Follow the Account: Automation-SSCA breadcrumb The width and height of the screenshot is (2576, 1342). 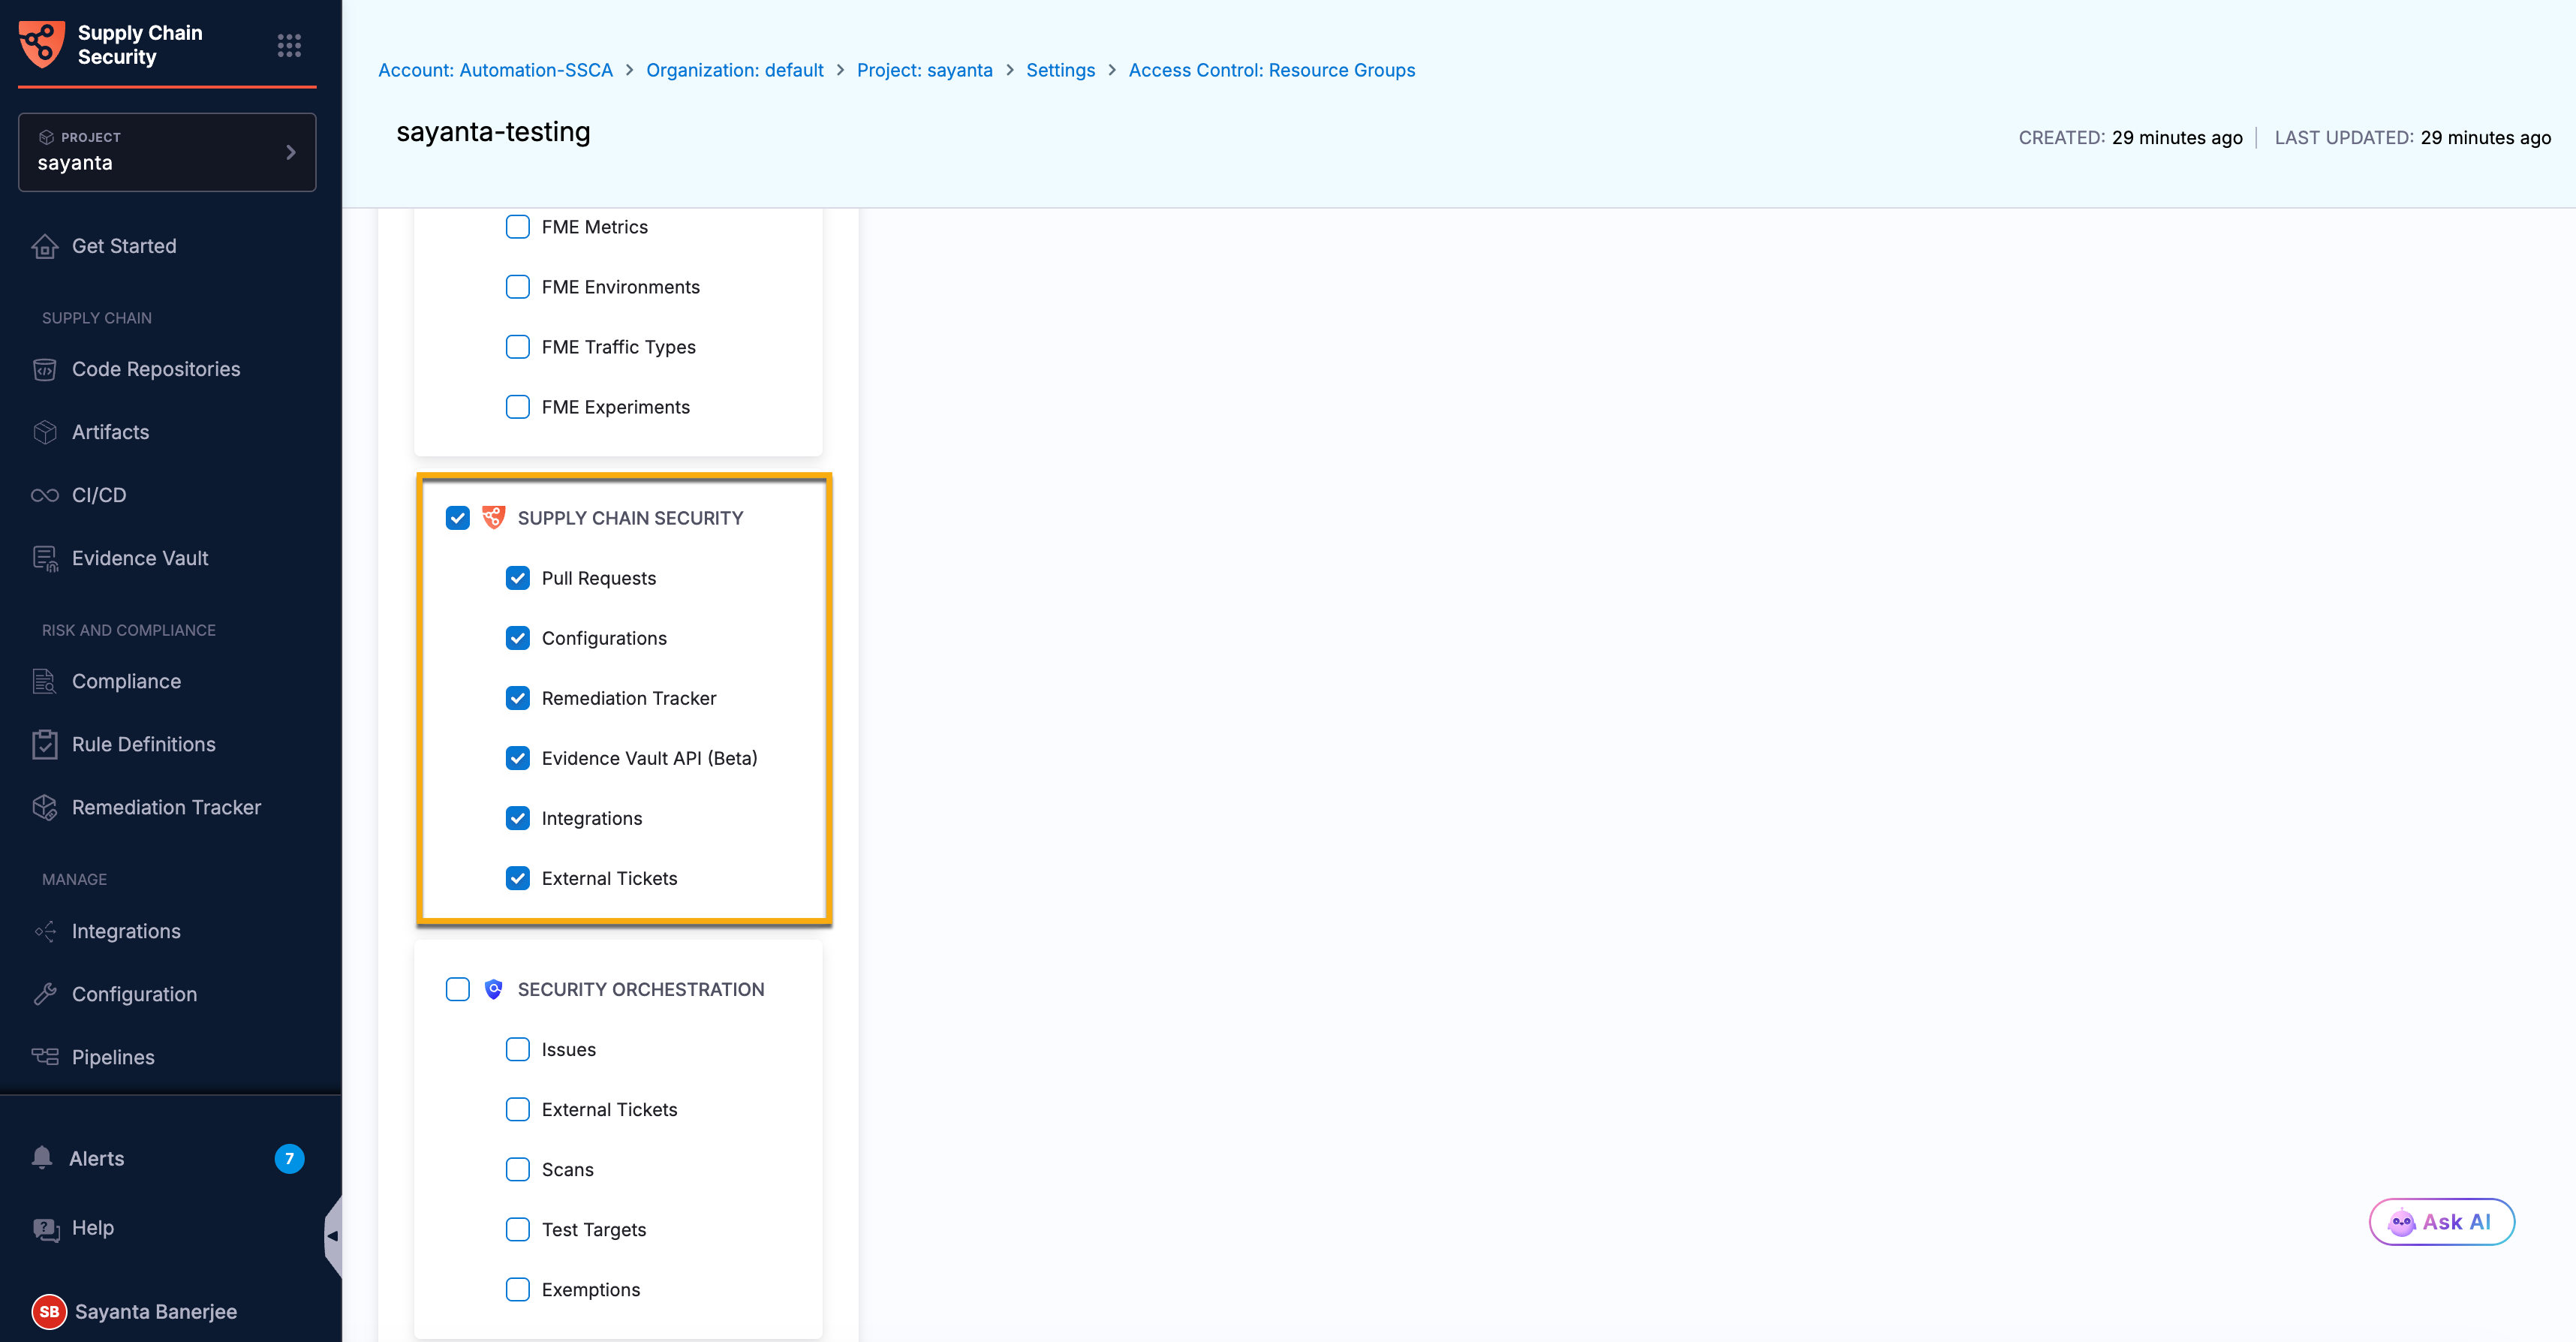[x=495, y=70]
